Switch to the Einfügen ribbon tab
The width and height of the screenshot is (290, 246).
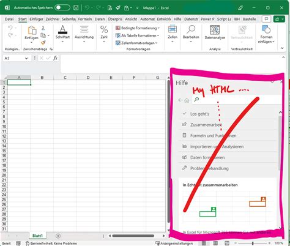(36, 19)
